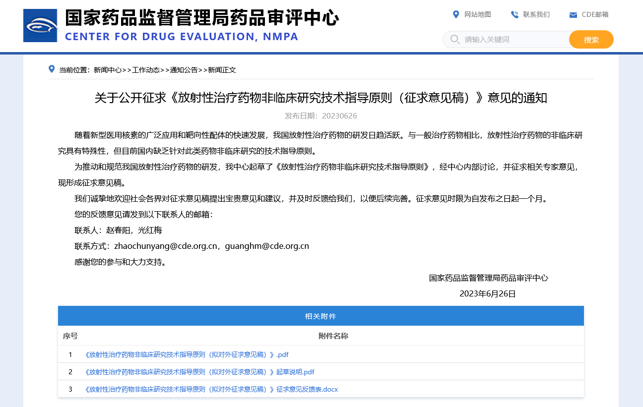
Task: Click the 新闻正文 breadcrumb item
Action: [x=222, y=70]
